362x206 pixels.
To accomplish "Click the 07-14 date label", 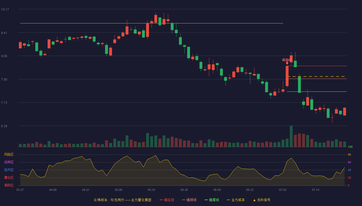I will pyautogui.click(x=315, y=190).
